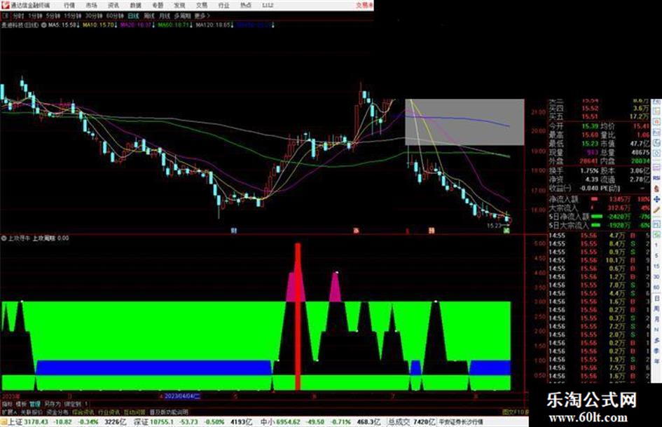Click the 换手 1.75% value

click(x=589, y=171)
